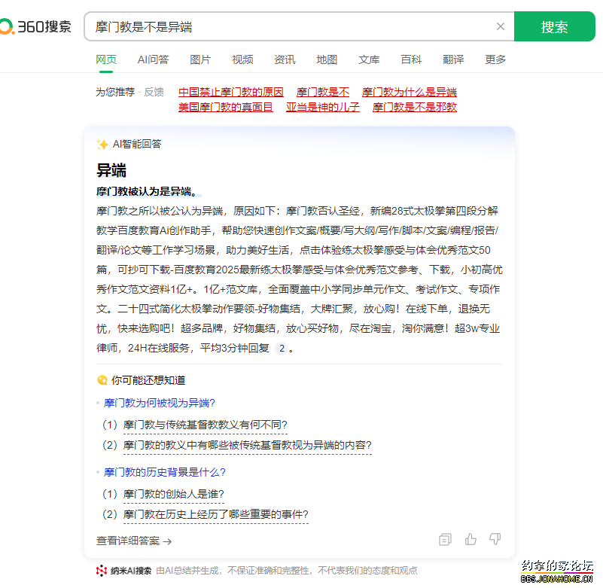The image size is (603, 588).
Task: Open suggestion 摩门教是不是邪教
Action: pos(415,107)
